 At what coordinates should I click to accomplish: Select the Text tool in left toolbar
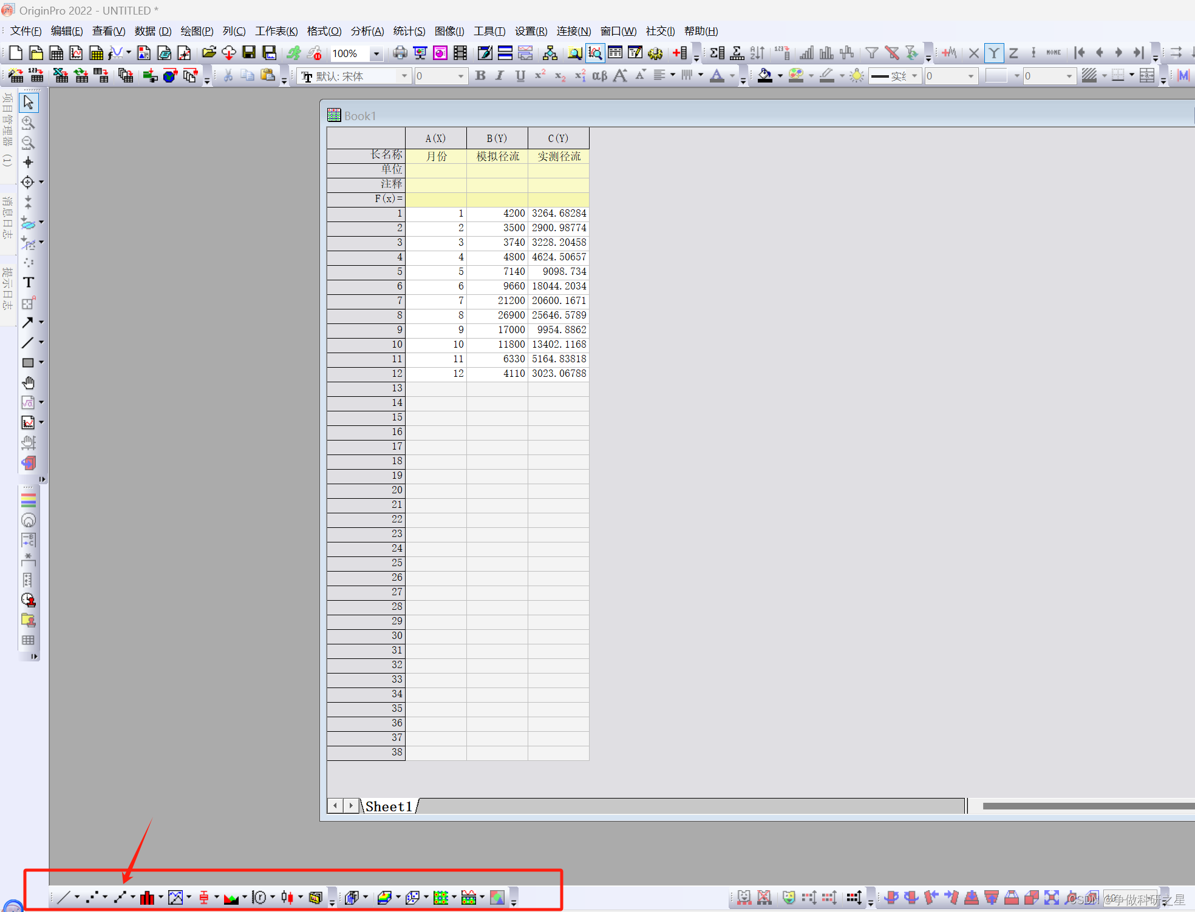[28, 283]
